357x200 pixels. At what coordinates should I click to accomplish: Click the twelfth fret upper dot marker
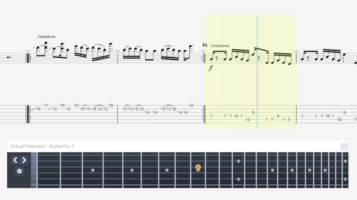coord(238,161)
